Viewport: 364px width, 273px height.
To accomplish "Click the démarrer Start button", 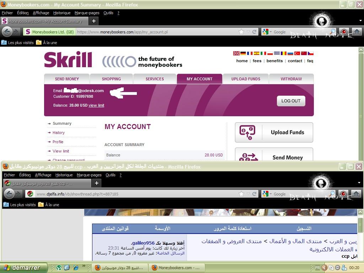I will click(x=24, y=268).
